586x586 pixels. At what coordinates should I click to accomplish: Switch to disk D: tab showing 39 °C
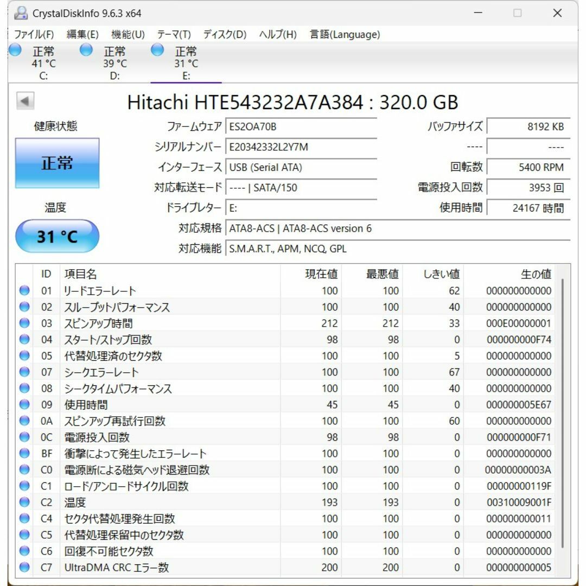(114, 62)
